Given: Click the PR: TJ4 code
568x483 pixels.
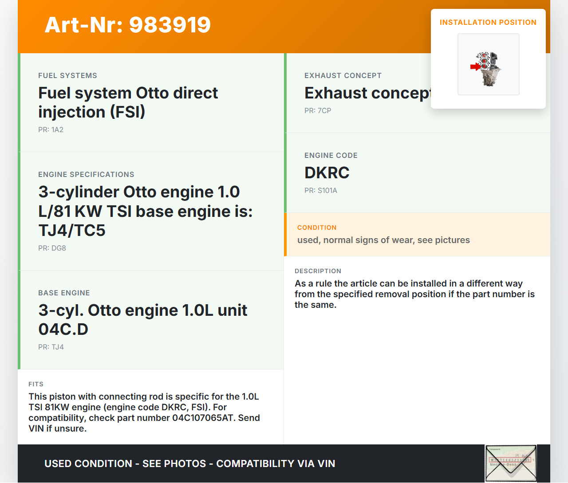Looking at the screenshot, I should coord(51,347).
